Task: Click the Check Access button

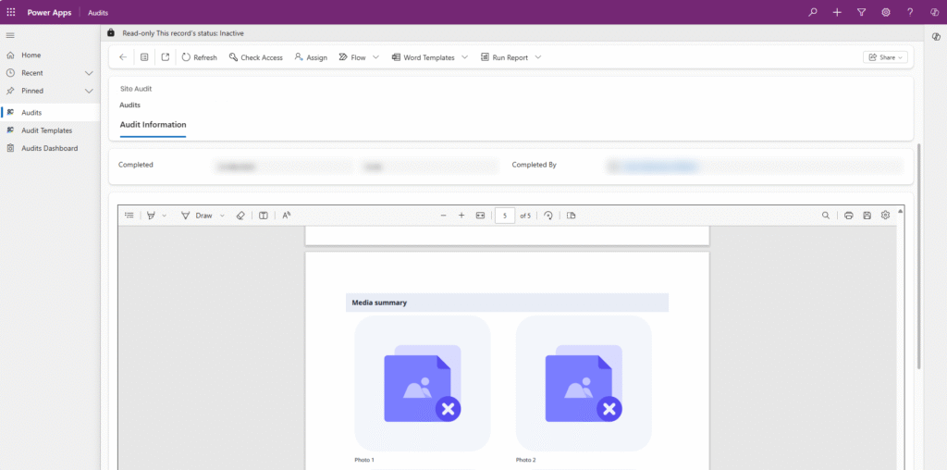Action: click(255, 57)
